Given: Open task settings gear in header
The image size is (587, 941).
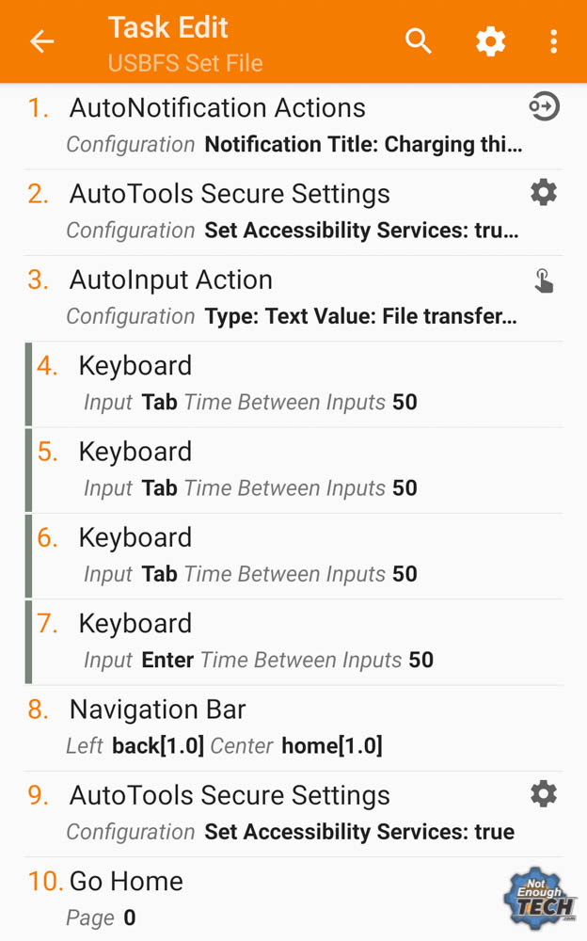Looking at the screenshot, I should pos(490,41).
